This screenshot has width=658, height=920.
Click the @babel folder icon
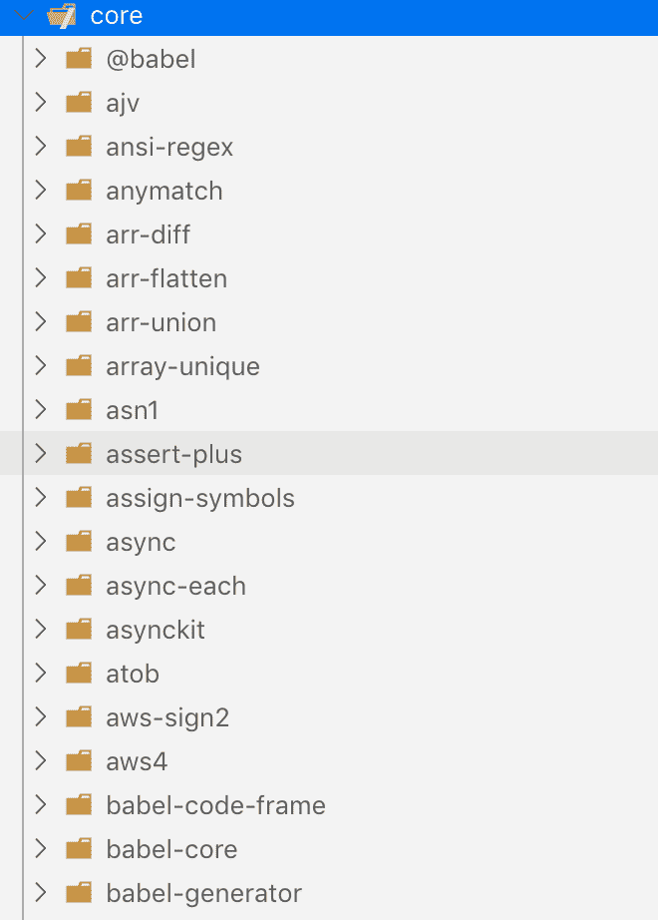pos(79,60)
